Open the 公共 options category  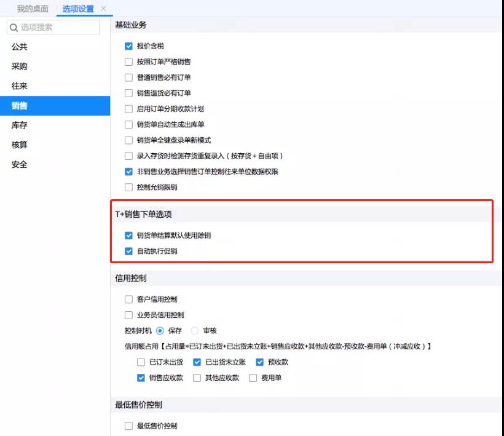click(20, 47)
